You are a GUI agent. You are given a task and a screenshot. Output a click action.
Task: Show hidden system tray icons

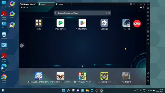pyautogui.click(x=135, y=90)
